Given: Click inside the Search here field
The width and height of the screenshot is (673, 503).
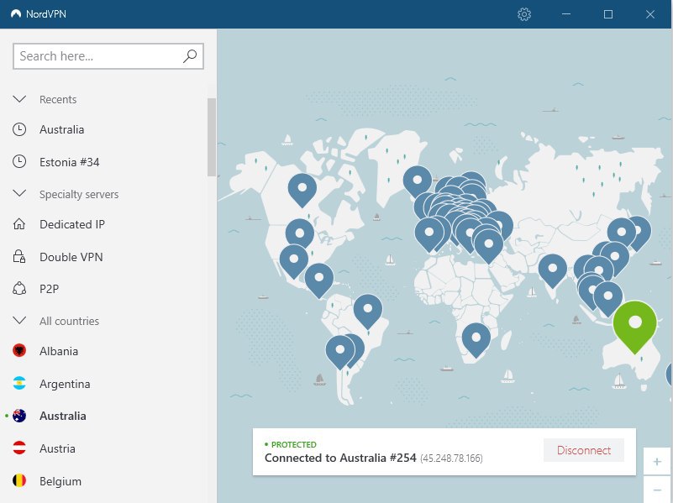Looking at the screenshot, I should [108, 56].
